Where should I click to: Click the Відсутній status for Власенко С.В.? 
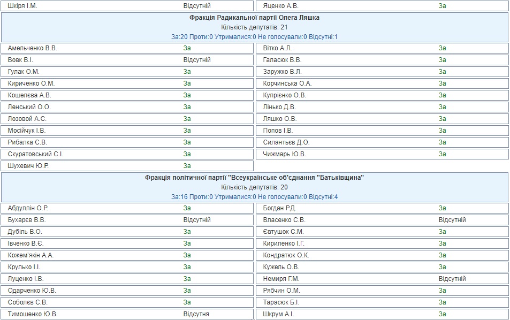tap(452, 220)
